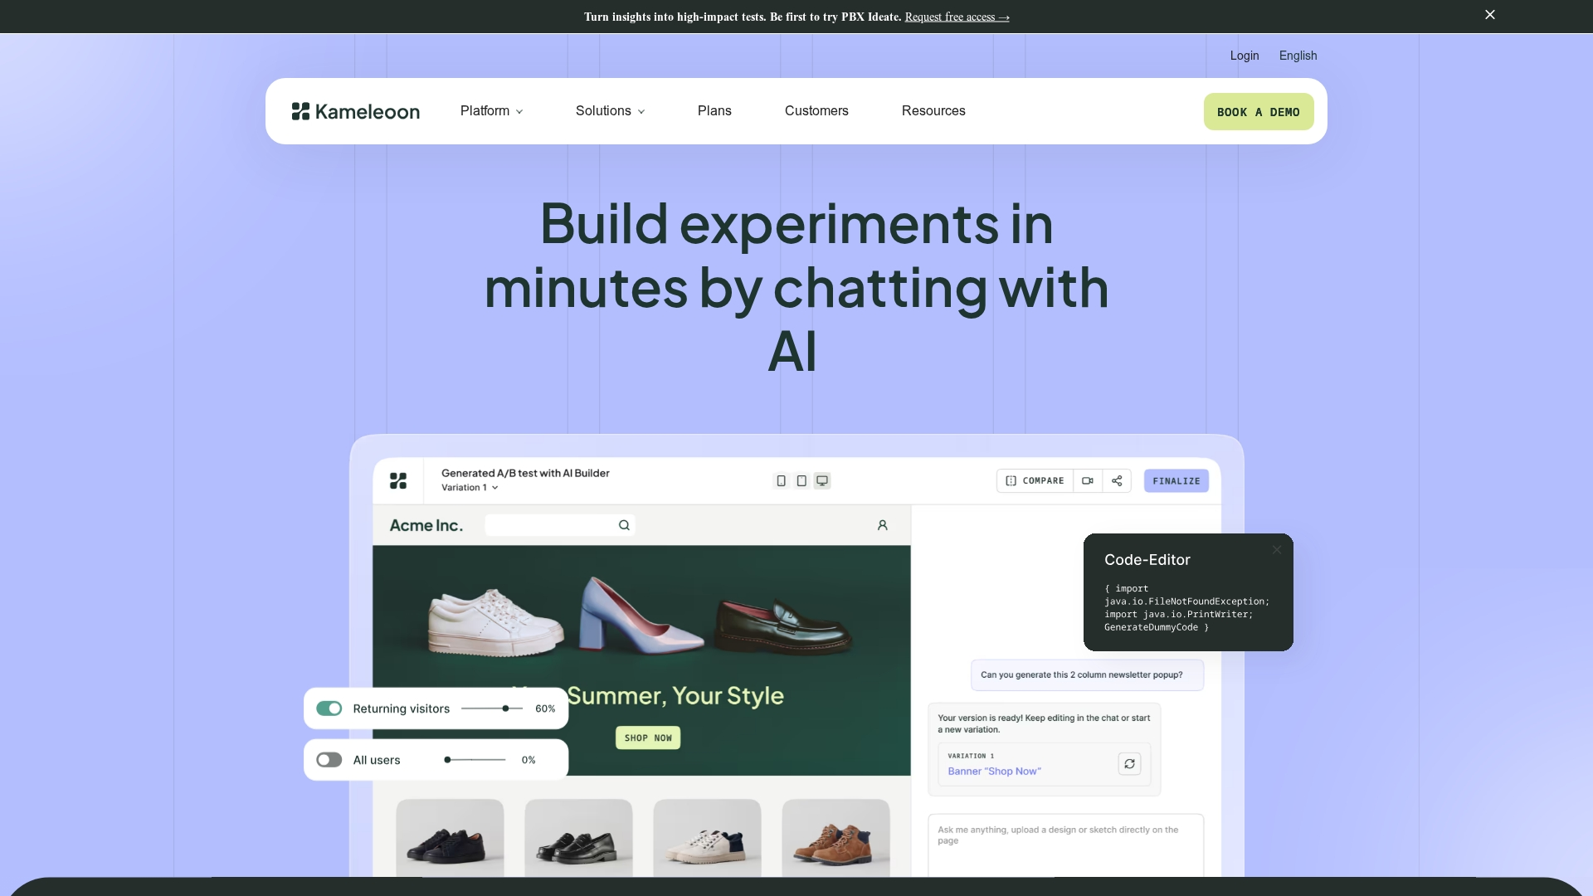Disable the Returning visitors toggle
Image resolution: width=1593 pixels, height=896 pixels.
pyautogui.click(x=329, y=709)
